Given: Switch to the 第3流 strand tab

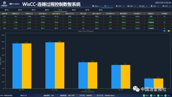Looking at the screenshot, I should (34, 10).
